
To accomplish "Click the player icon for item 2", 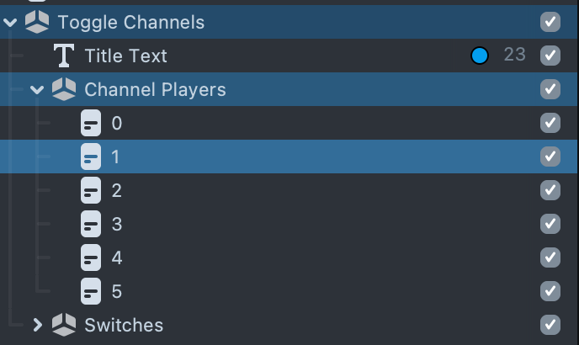I will tap(91, 190).
